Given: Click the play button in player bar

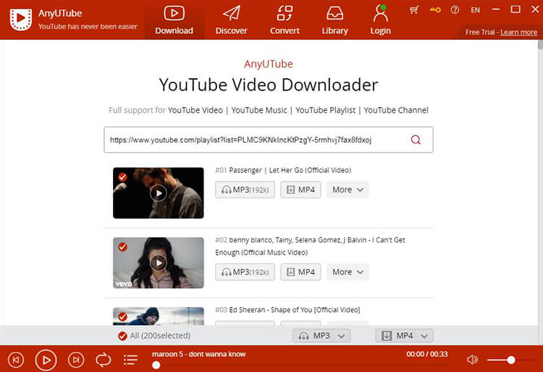Looking at the screenshot, I should [46, 360].
